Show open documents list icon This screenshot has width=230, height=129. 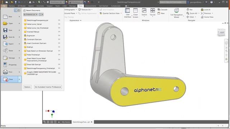[x=19, y=10]
